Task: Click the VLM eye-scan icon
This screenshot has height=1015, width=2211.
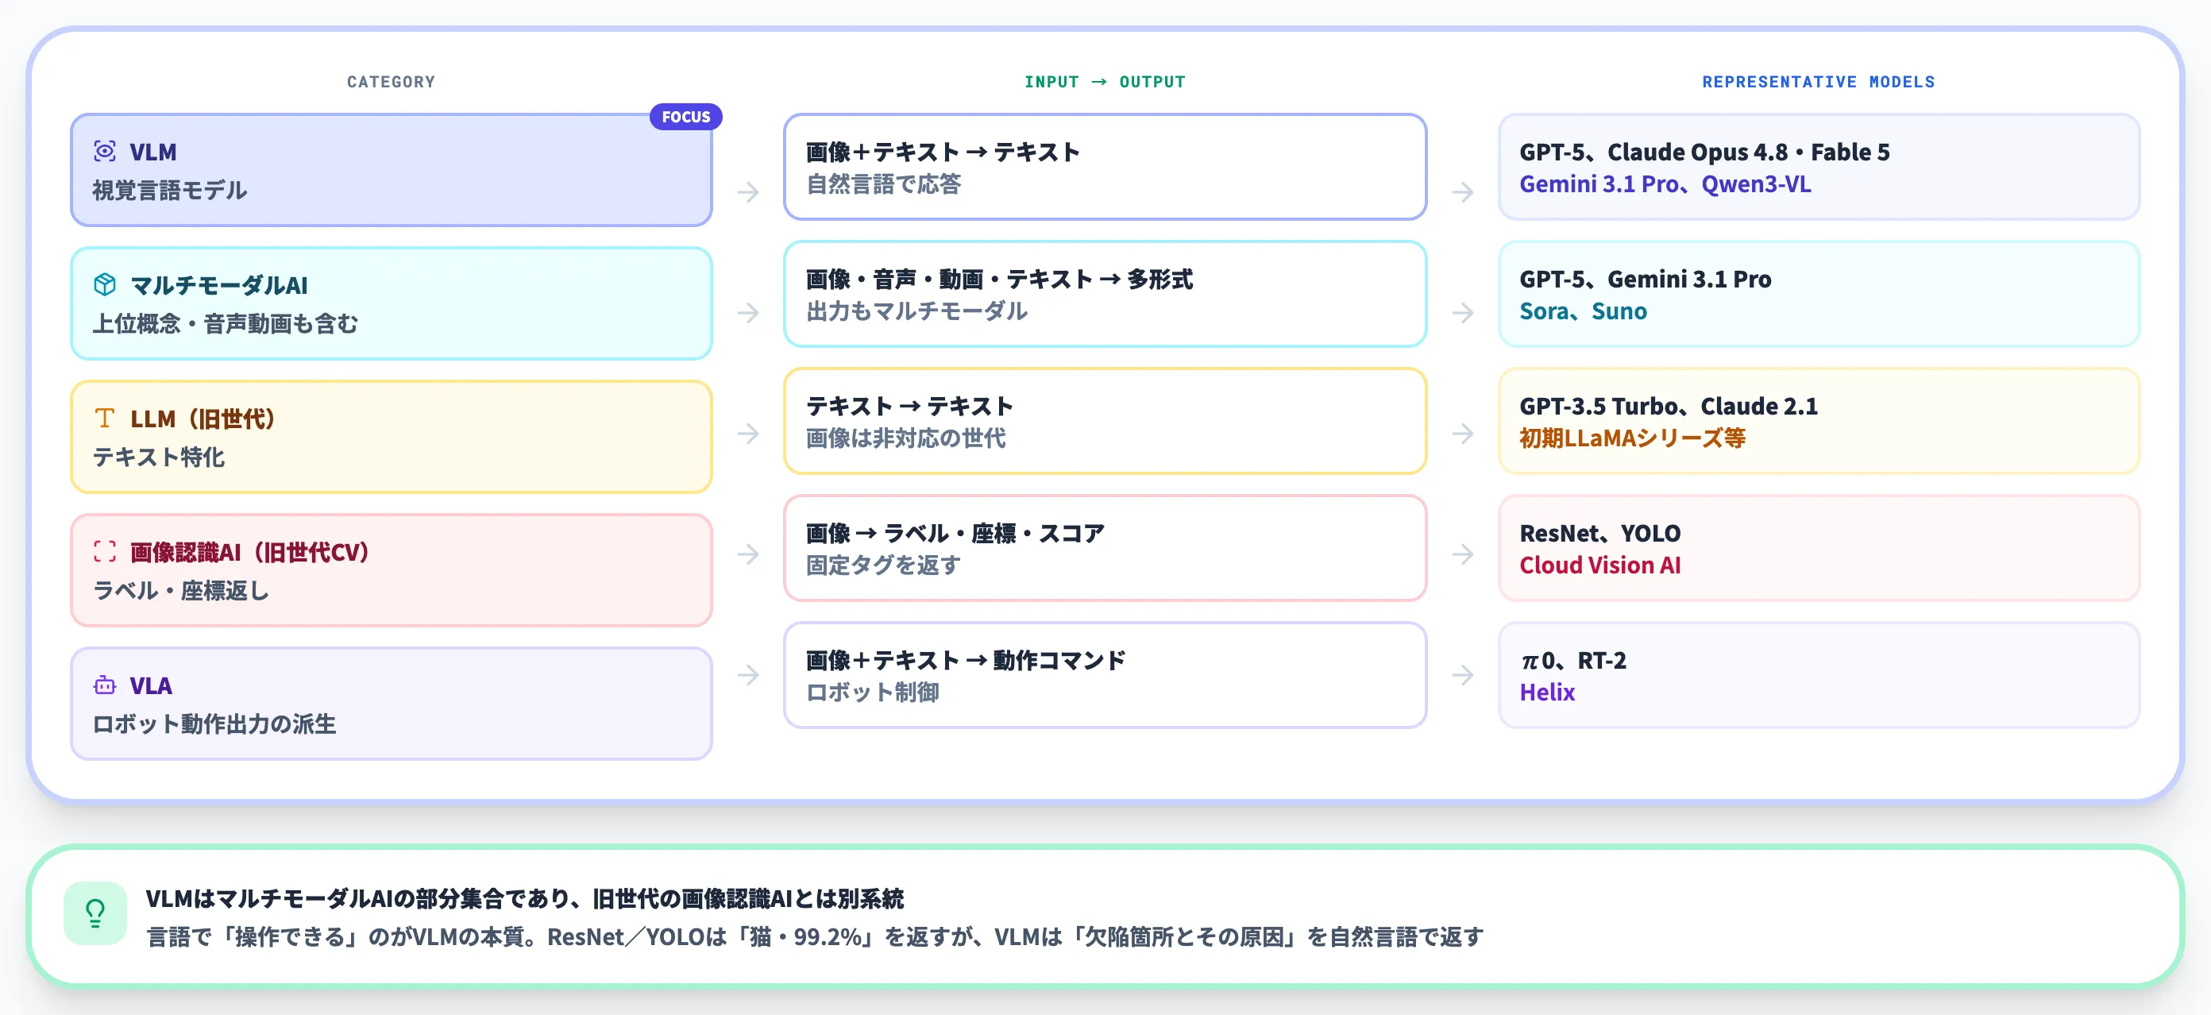Action: point(105,151)
